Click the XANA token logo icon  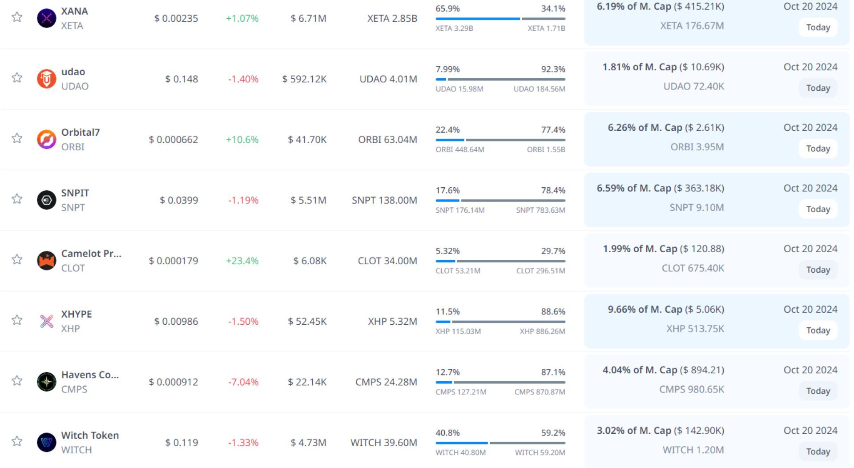pyautogui.click(x=46, y=18)
